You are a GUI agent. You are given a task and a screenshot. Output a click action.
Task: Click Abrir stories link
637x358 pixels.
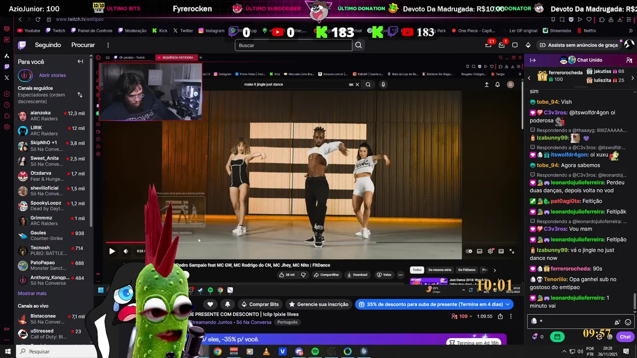pyautogui.click(x=52, y=76)
